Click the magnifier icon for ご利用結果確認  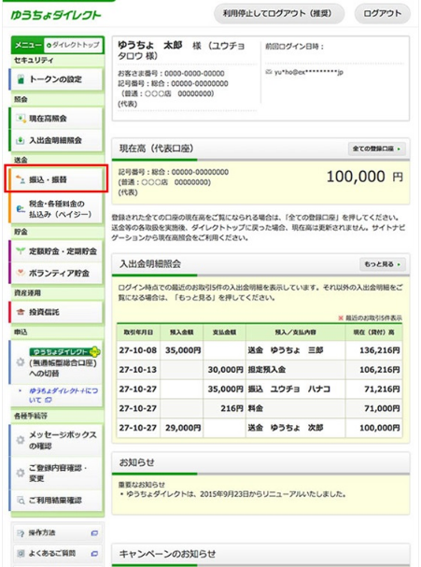(x=21, y=500)
